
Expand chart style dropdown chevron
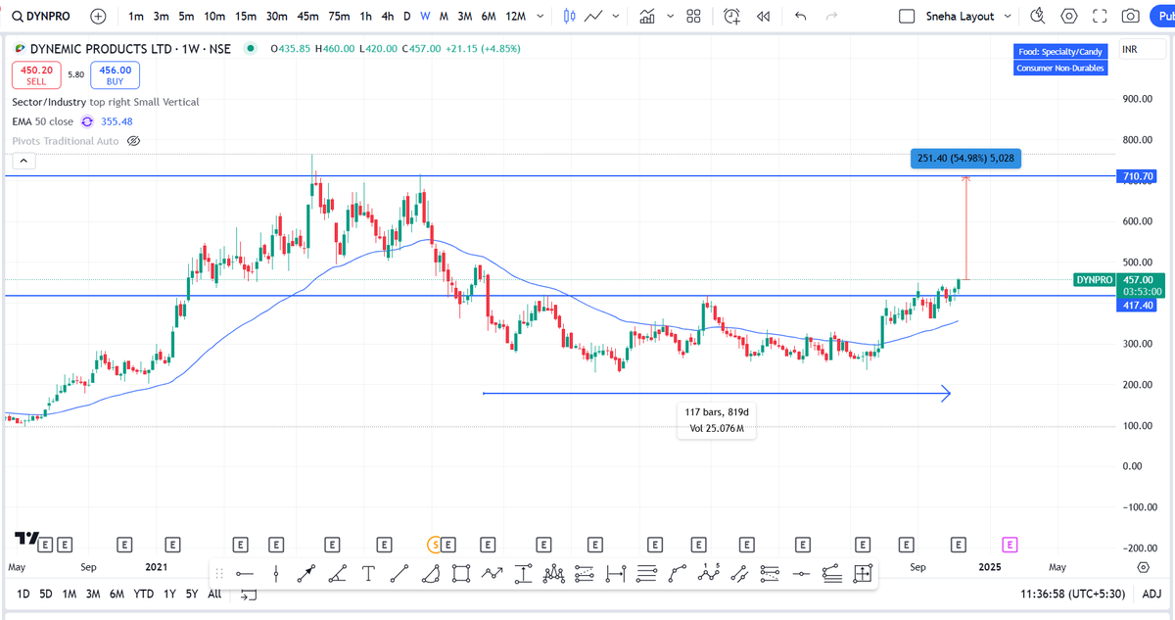(x=615, y=17)
